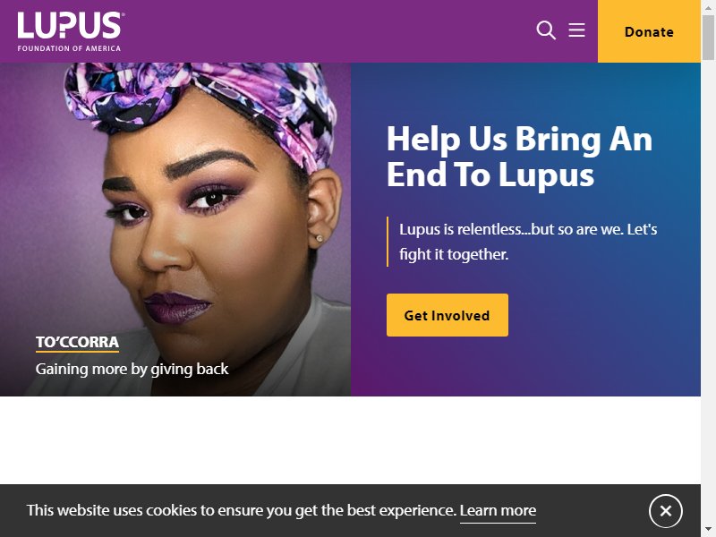Viewport: 716px width, 537px height.
Task: Click the Foundation of America text under logo
Action: (69, 48)
